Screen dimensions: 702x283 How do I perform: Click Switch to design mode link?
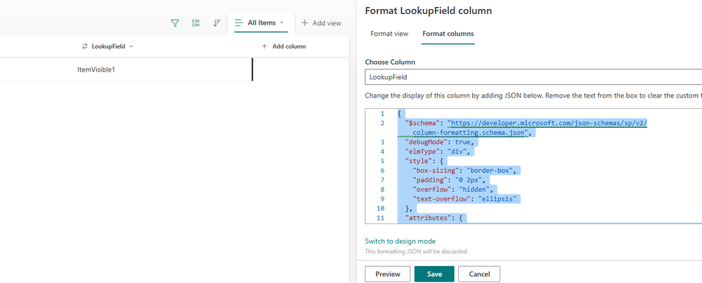400,241
